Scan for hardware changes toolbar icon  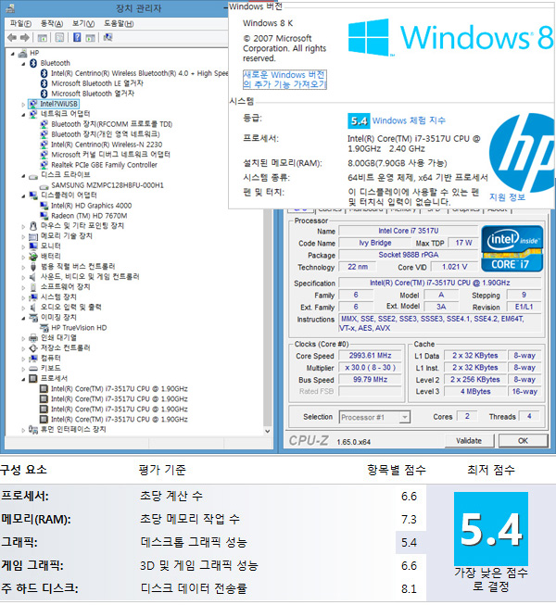[107, 37]
